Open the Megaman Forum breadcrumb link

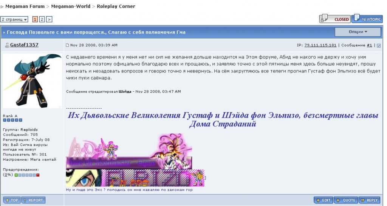pos(25,6)
